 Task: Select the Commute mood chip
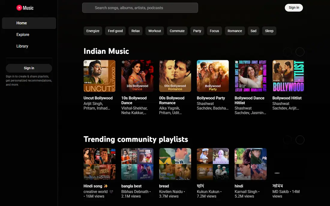coord(177,31)
